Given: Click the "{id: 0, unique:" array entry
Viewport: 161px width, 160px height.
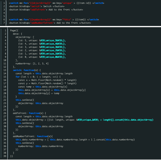Looking at the screenshot, I should [28, 57].
